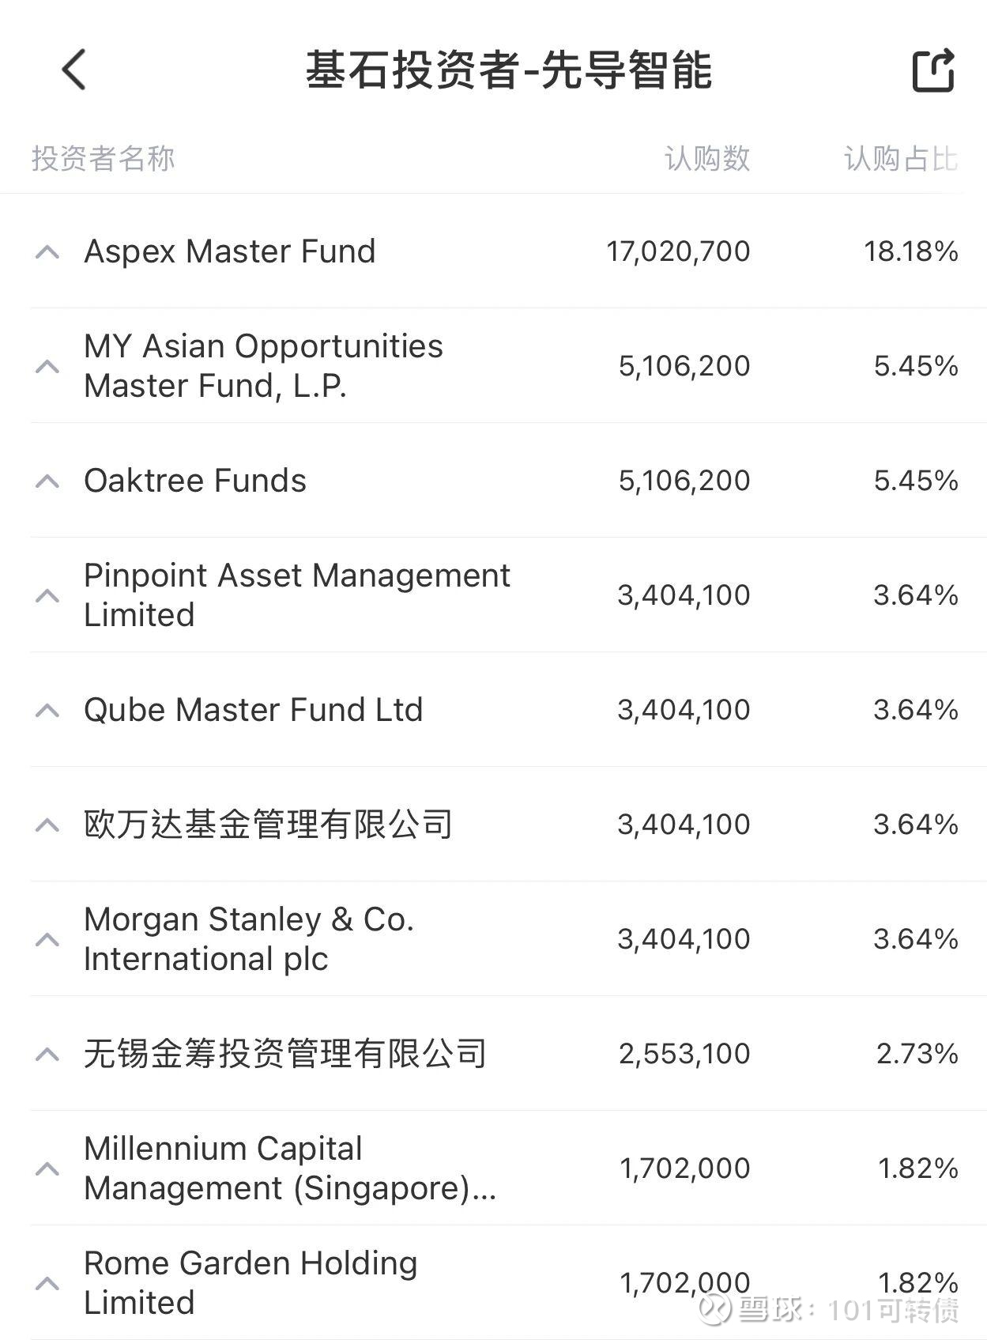Tap the share icon
The height and width of the screenshot is (1340, 987).
[x=933, y=70]
